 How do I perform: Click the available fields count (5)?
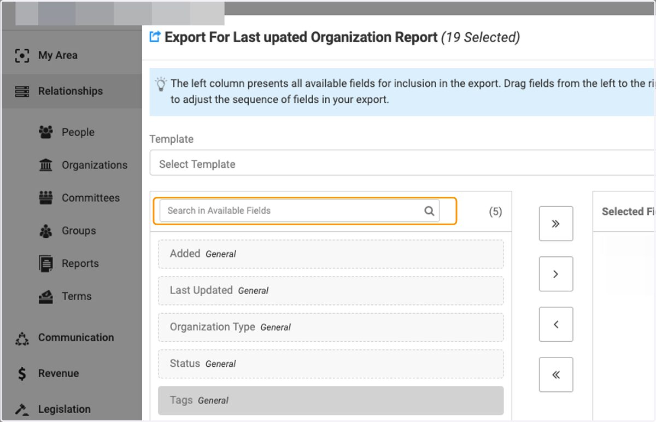click(495, 212)
